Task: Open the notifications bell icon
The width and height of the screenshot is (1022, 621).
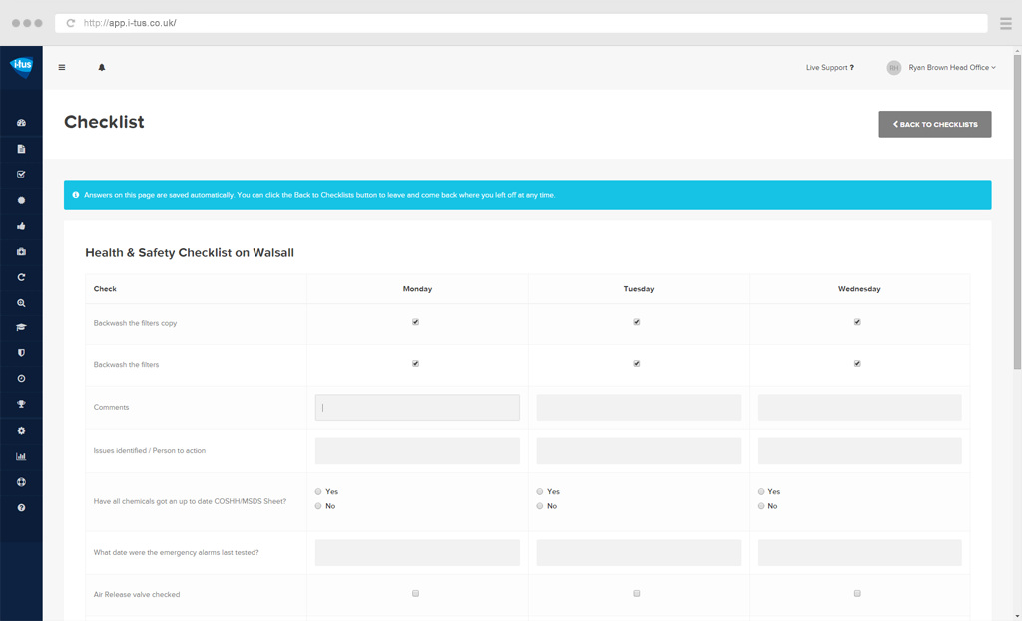Action: (101, 68)
